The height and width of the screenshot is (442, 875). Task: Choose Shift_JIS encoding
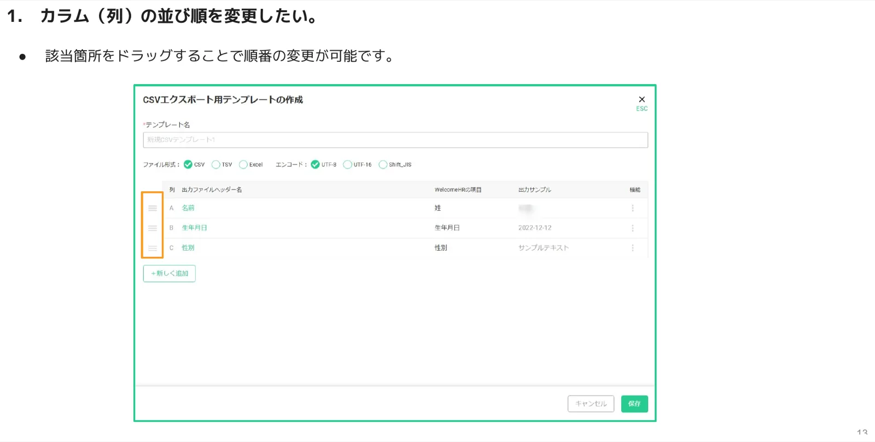pos(383,164)
